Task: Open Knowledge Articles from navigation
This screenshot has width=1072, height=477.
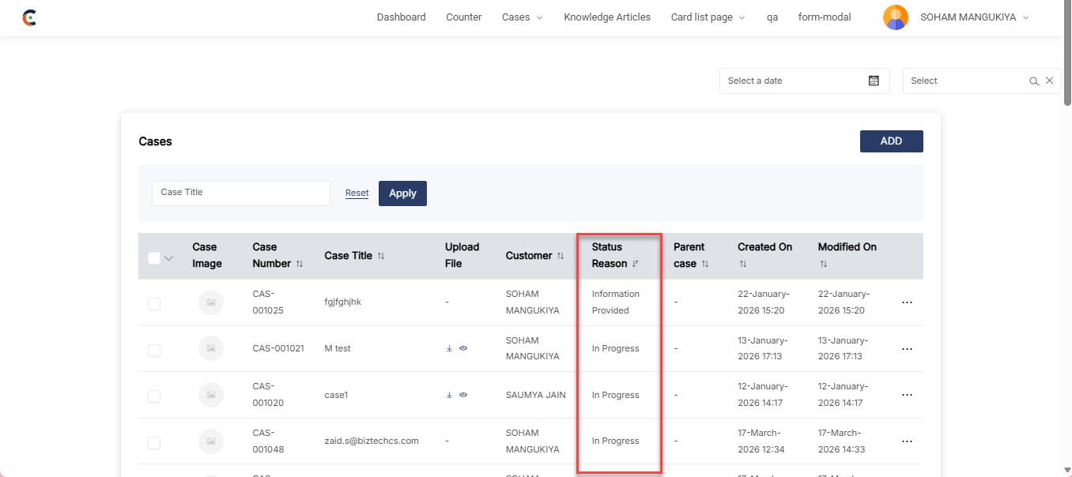Action: coord(606,17)
